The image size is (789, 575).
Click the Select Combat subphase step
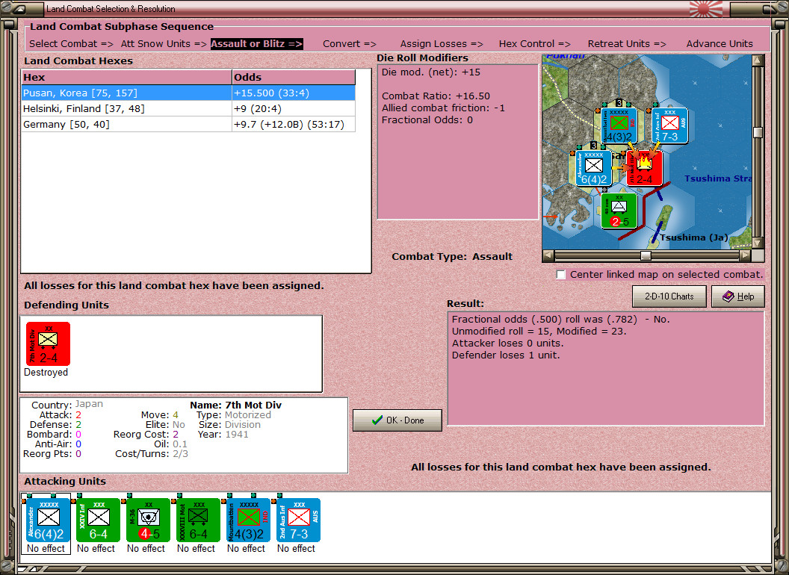[72, 44]
